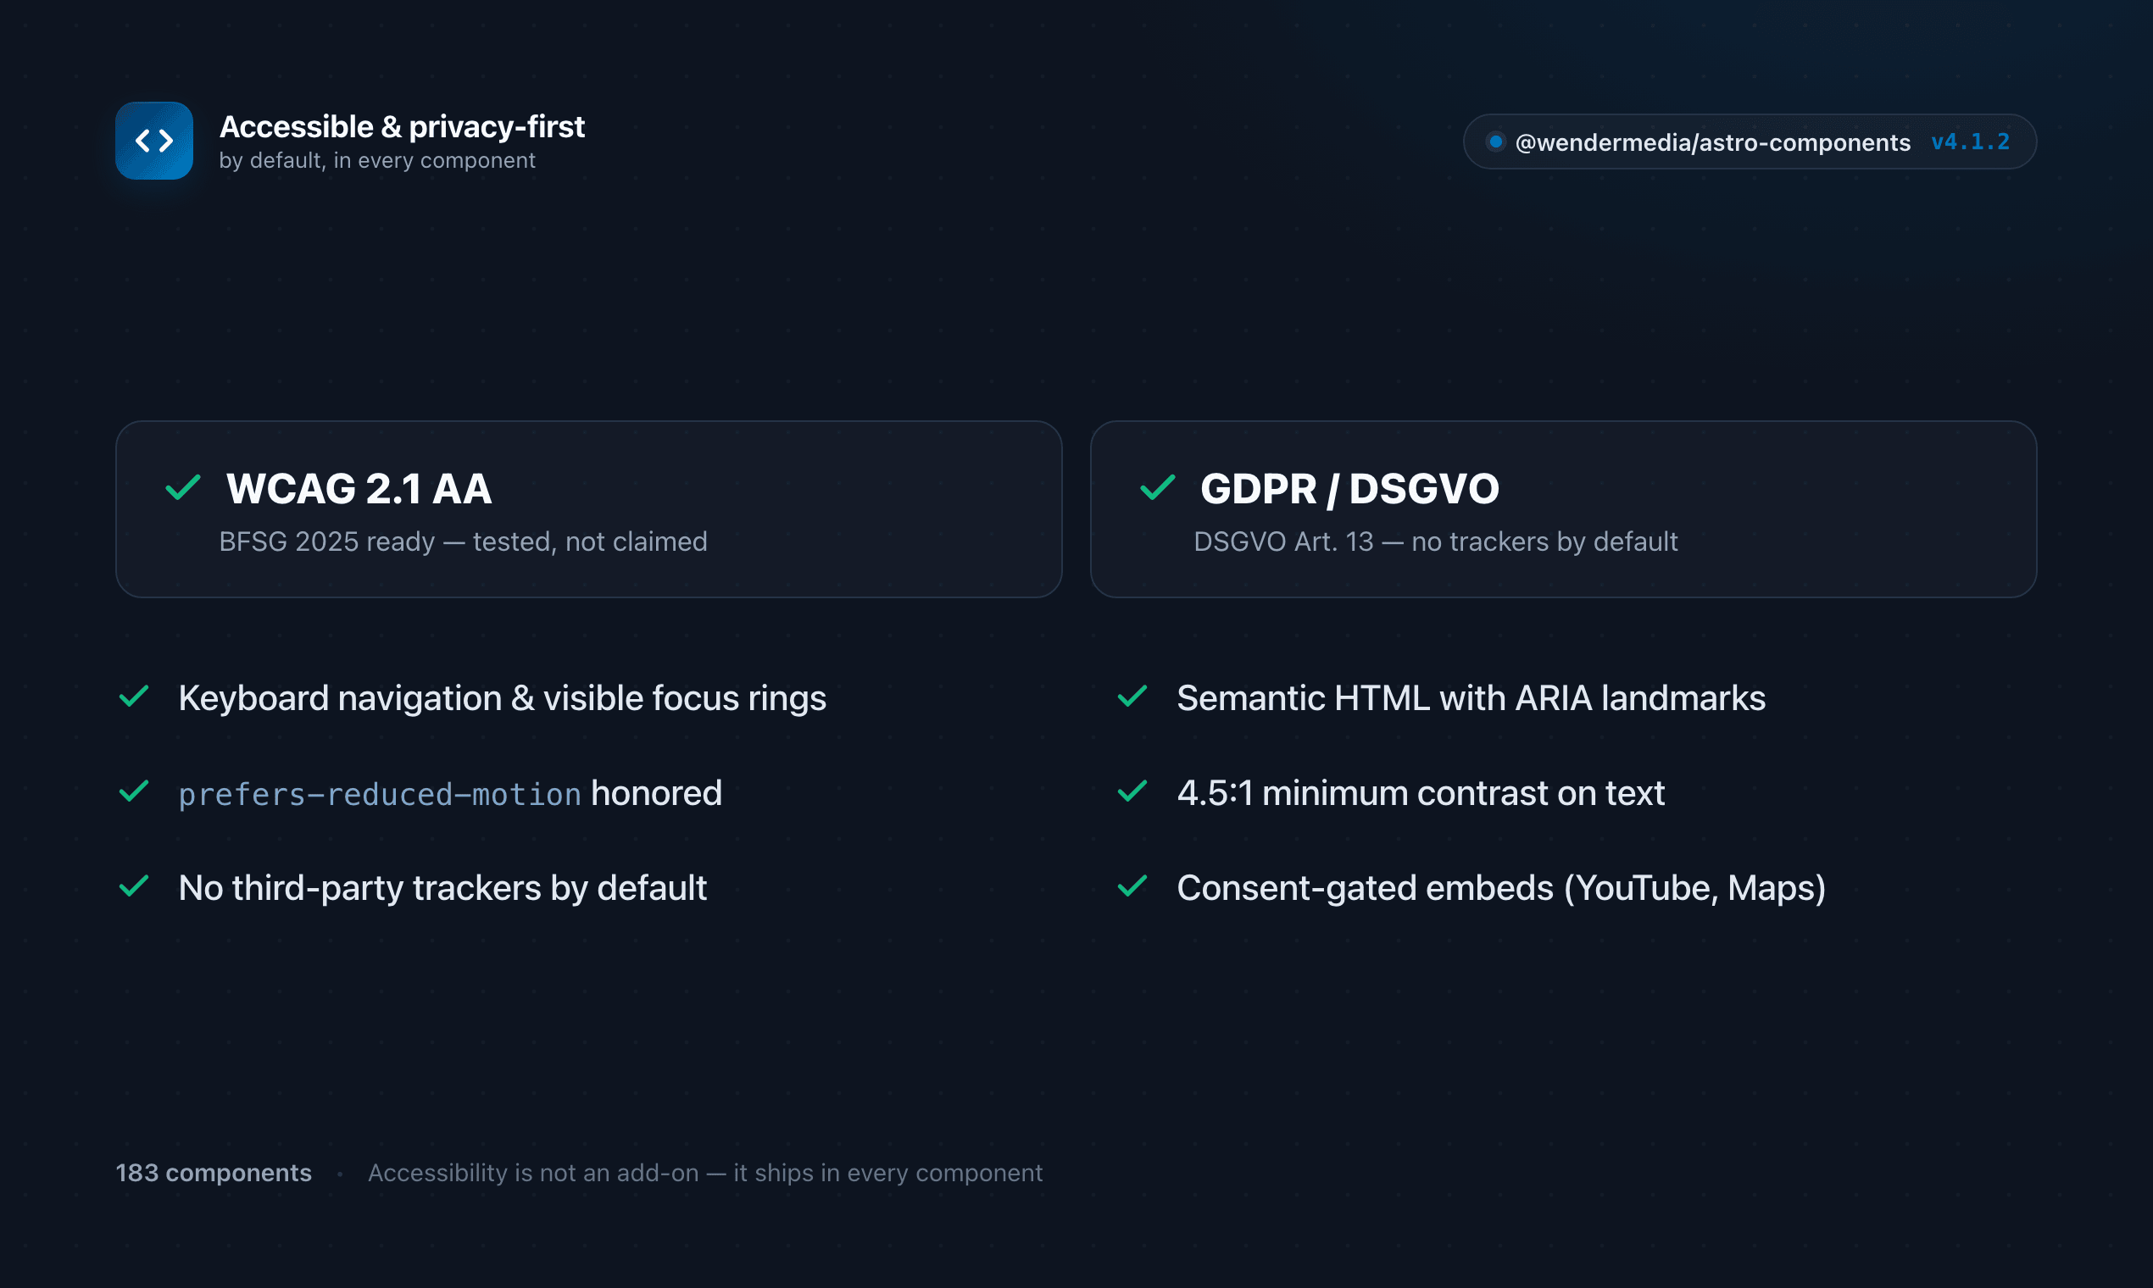This screenshot has width=2153, height=1288.
Task: Click 'Semantic HTML with ARIA landmarks' text
Action: 1471,699
